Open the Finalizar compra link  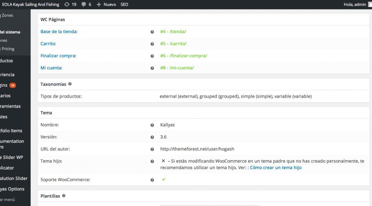58,56
